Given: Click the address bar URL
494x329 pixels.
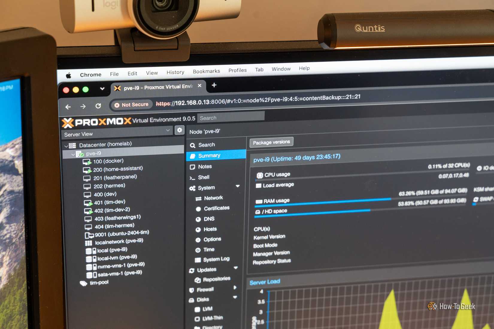Looking at the screenshot, I should click(258, 100).
